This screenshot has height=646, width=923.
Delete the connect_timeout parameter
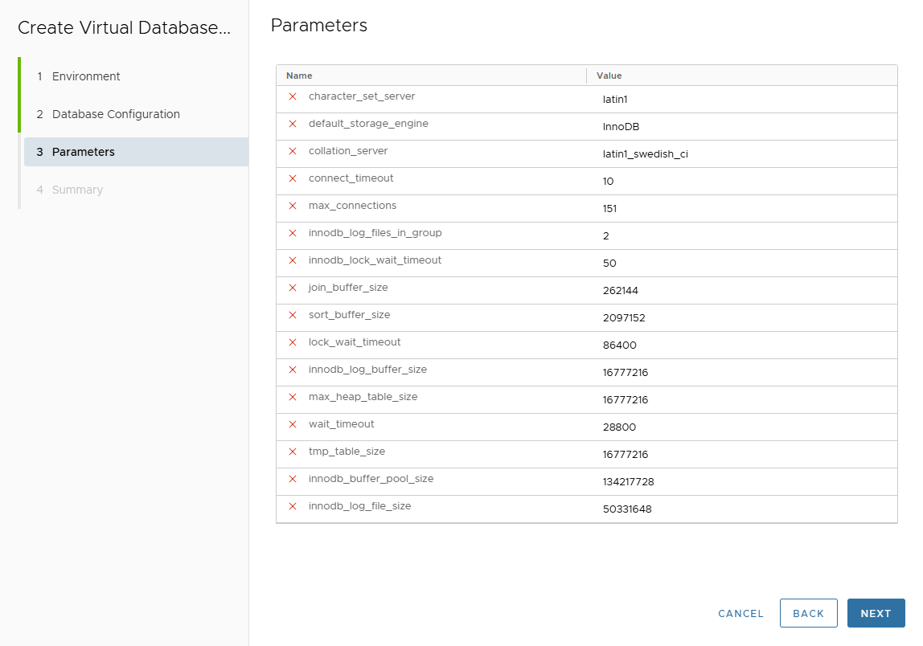tap(293, 178)
